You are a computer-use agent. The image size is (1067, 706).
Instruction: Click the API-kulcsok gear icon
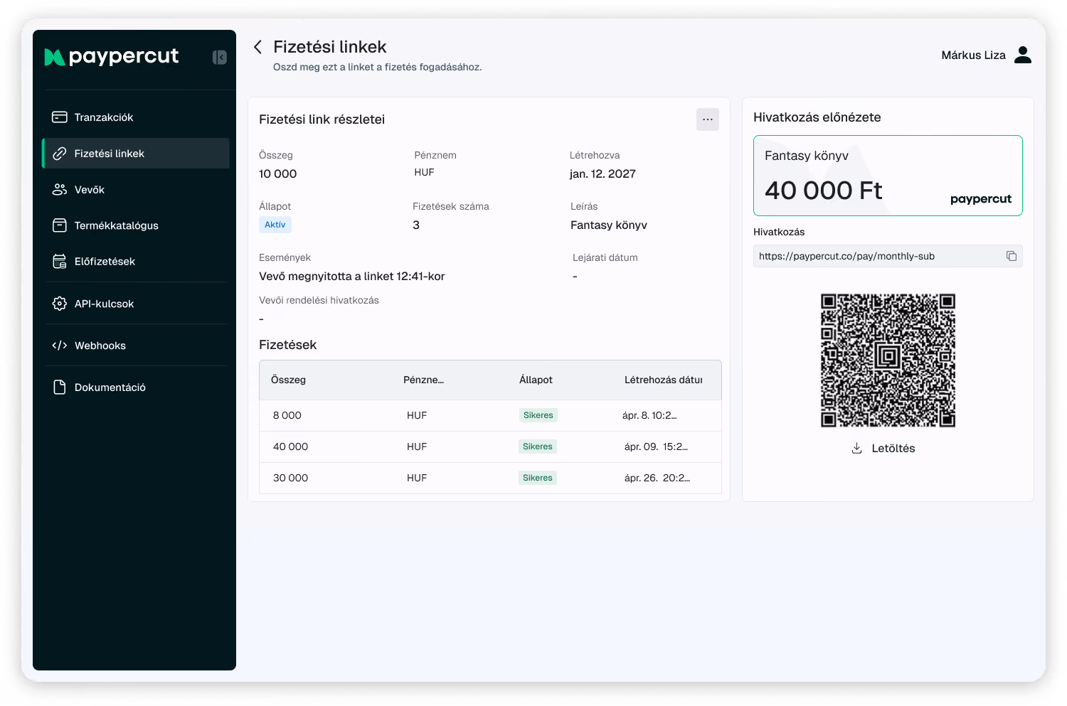[60, 304]
